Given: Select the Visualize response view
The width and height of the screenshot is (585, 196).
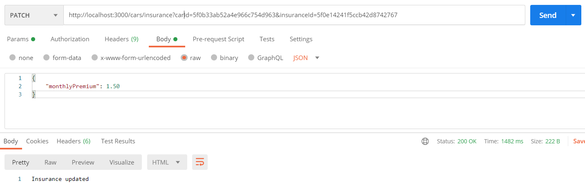Looking at the screenshot, I should pyautogui.click(x=122, y=162).
